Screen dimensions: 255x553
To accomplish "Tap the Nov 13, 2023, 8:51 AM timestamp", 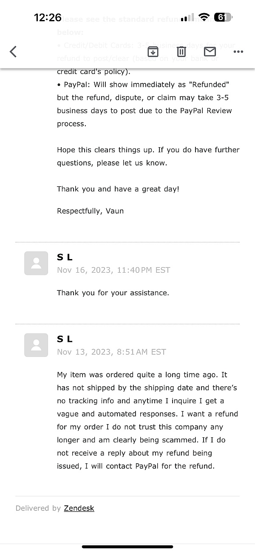I will pyautogui.click(x=111, y=352).
